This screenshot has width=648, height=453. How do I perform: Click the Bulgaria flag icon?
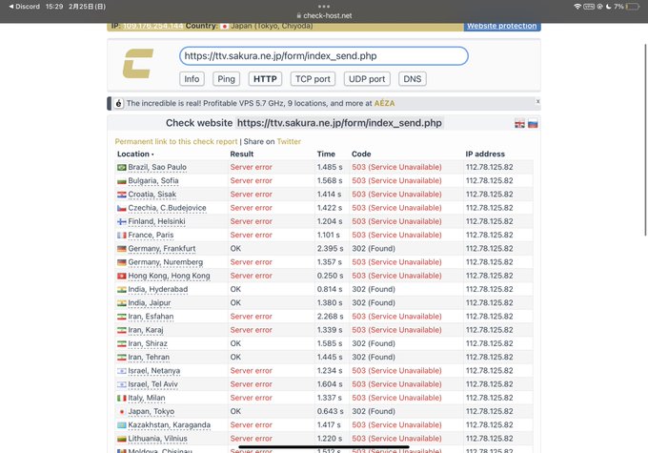(x=122, y=181)
